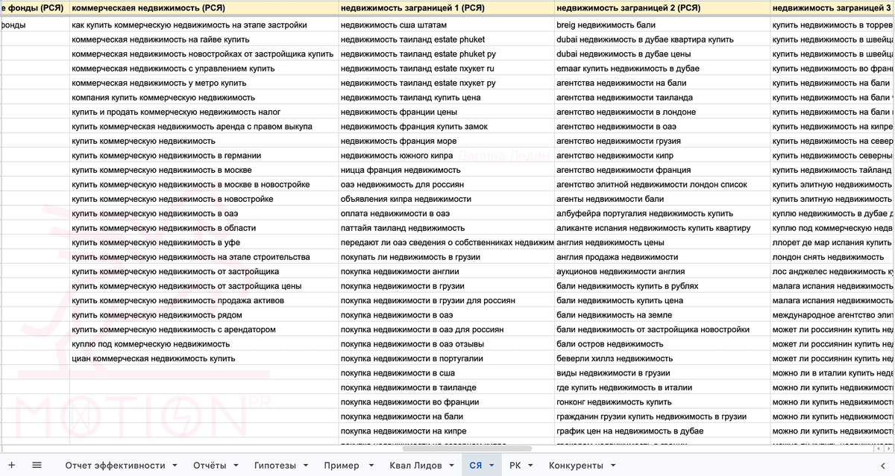Click the horizontal scrollbar thumb
The height and width of the screenshot is (476, 895).
coord(467,448)
